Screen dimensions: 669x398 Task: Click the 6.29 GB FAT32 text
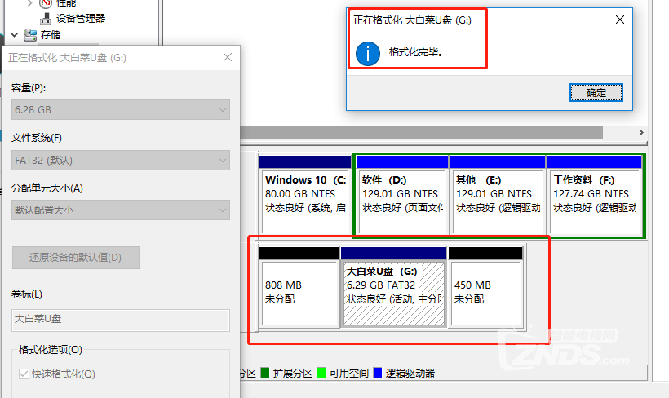point(380,285)
